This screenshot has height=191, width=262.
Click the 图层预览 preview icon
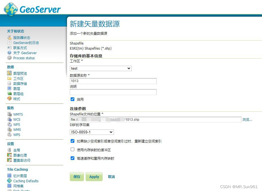9,73
